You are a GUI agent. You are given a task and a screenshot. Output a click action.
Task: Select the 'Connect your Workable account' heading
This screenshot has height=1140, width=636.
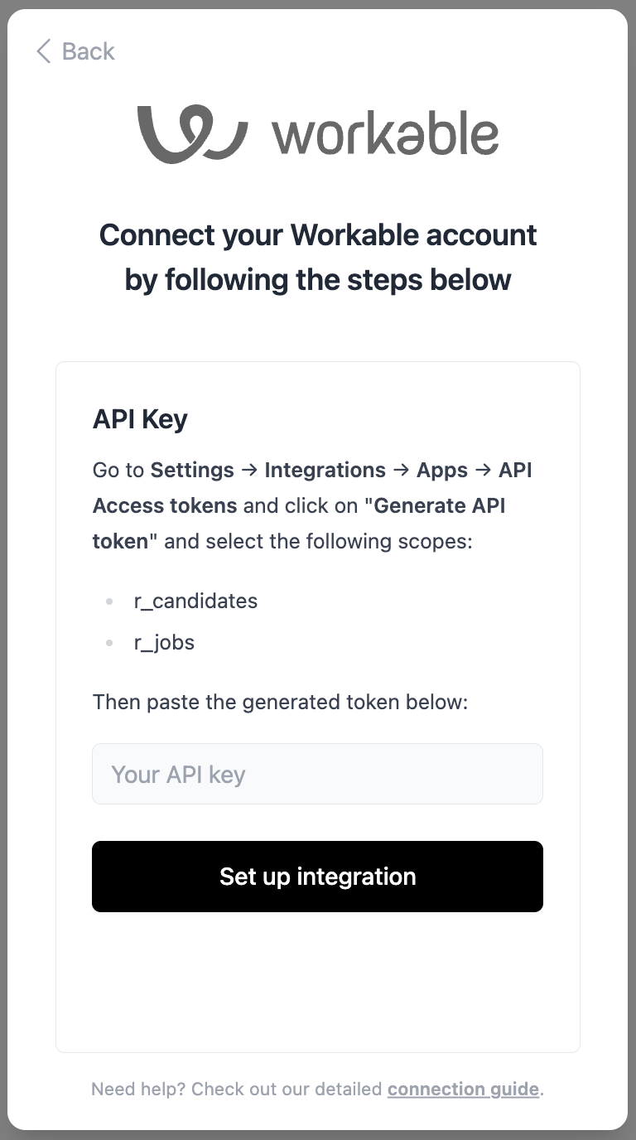[318, 234]
